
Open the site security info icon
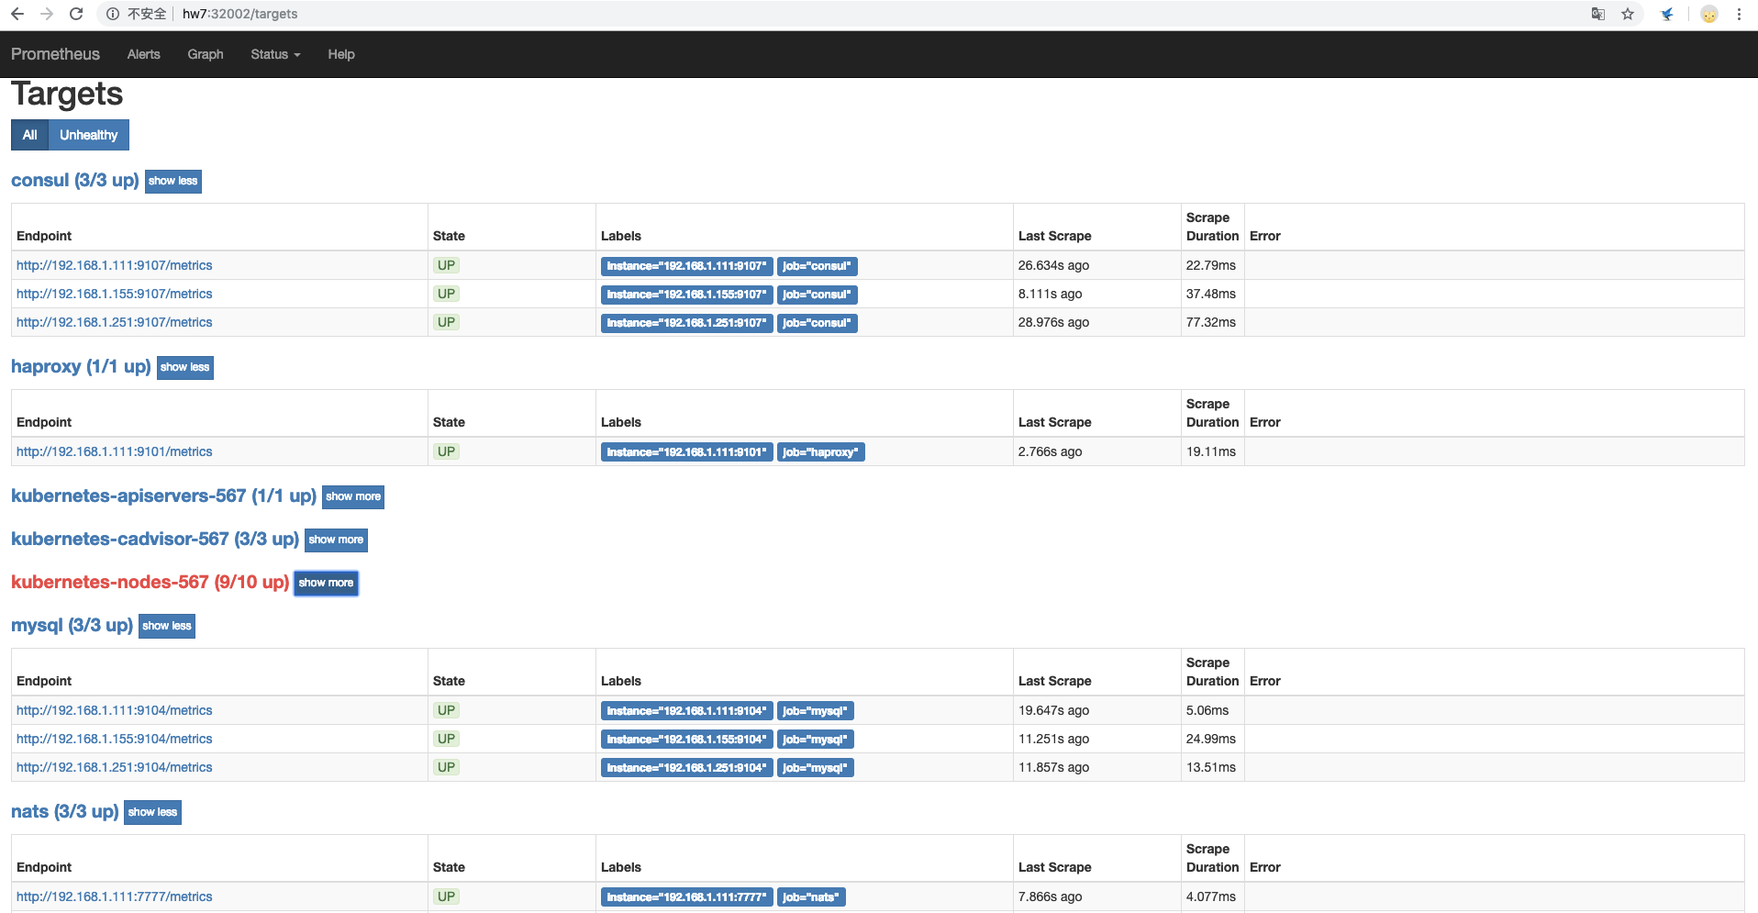click(113, 14)
